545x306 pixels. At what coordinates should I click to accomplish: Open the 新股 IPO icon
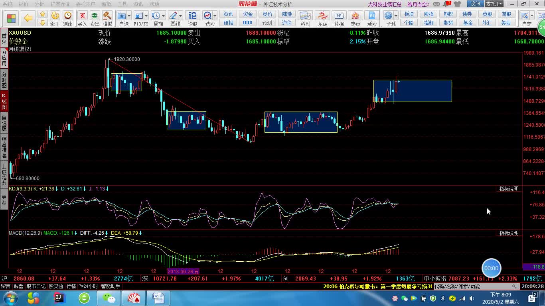[372, 18]
